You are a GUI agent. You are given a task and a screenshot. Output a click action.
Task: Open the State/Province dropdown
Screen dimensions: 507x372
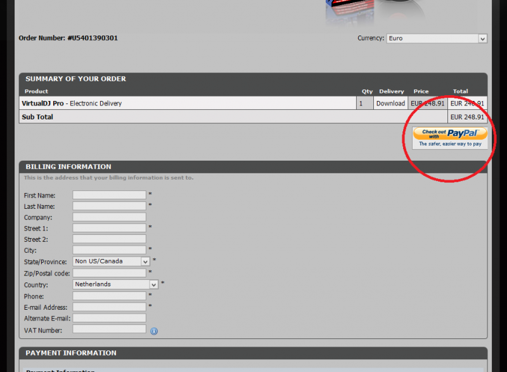[111, 262]
